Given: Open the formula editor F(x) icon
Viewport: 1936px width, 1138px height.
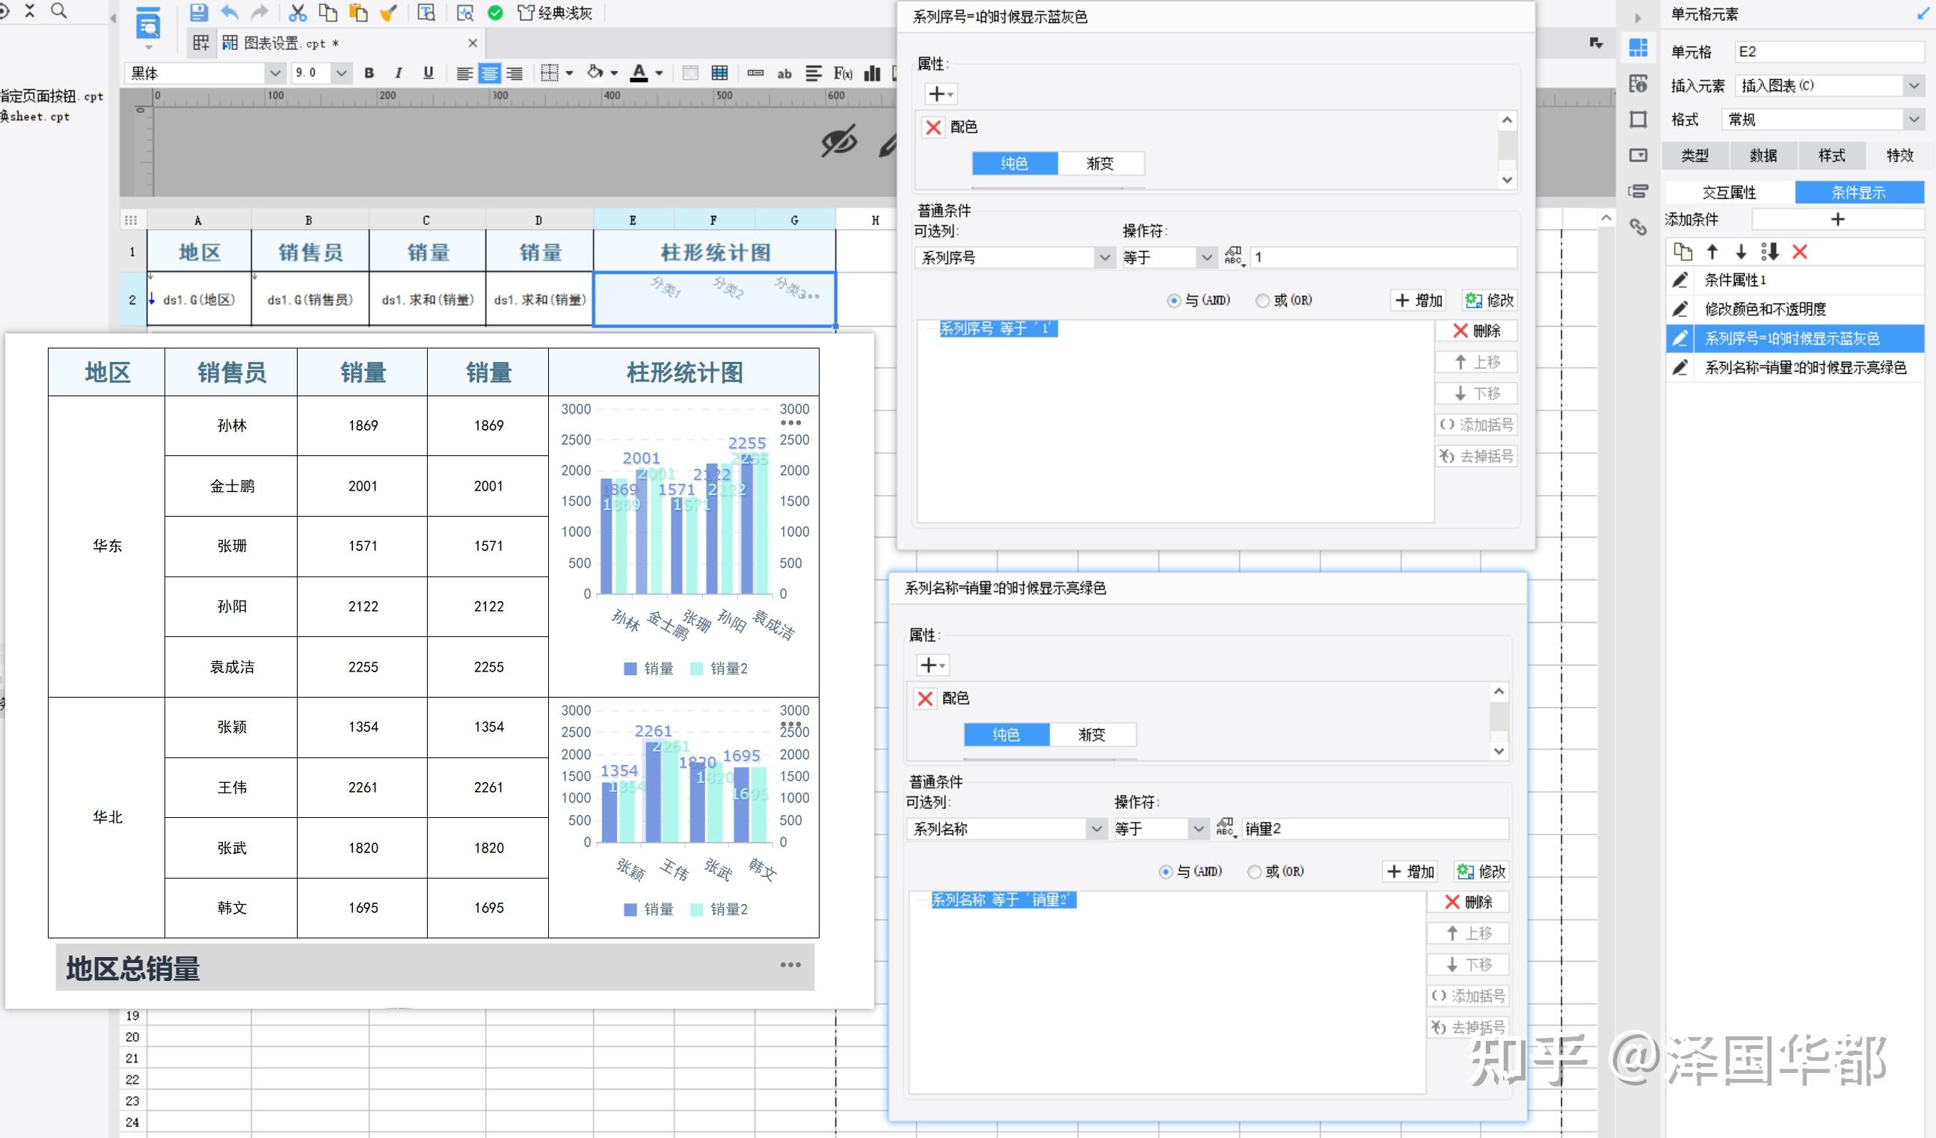Looking at the screenshot, I should (x=842, y=73).
